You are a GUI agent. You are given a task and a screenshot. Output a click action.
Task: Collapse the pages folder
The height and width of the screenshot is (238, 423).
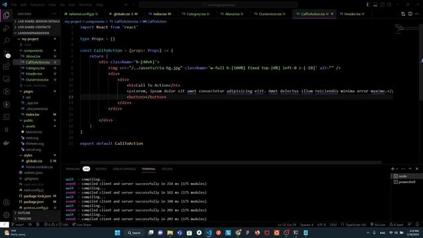click(x=37, y=91)
